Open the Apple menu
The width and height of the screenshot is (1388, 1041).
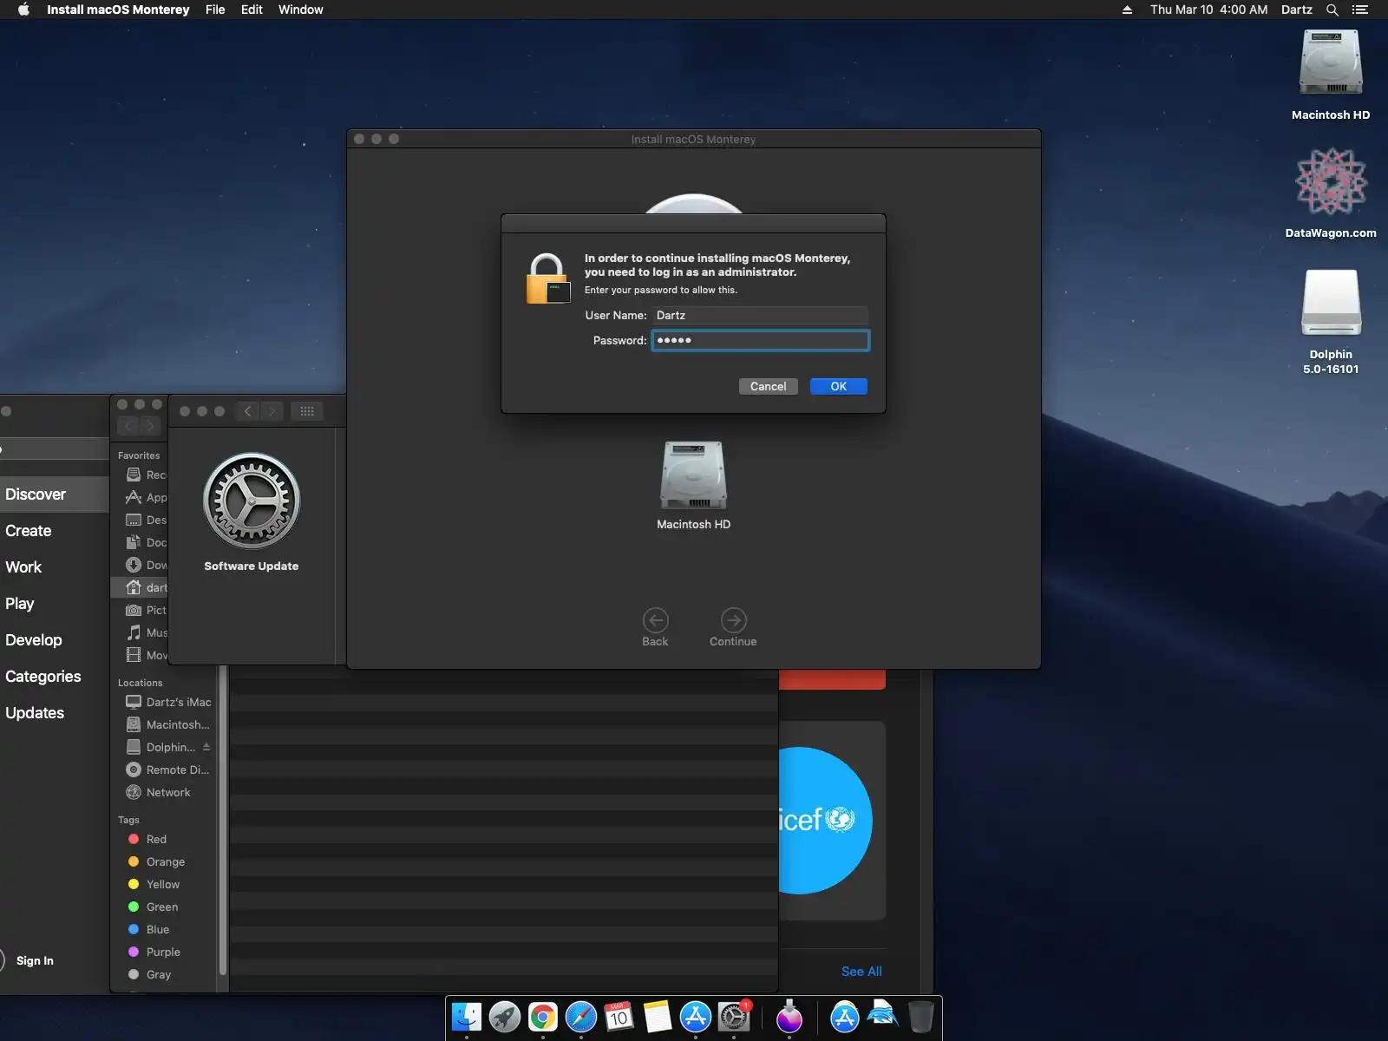[23, 10]
